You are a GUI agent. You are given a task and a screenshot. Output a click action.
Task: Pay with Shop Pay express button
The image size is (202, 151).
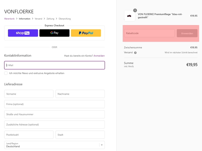coord(23,33)
